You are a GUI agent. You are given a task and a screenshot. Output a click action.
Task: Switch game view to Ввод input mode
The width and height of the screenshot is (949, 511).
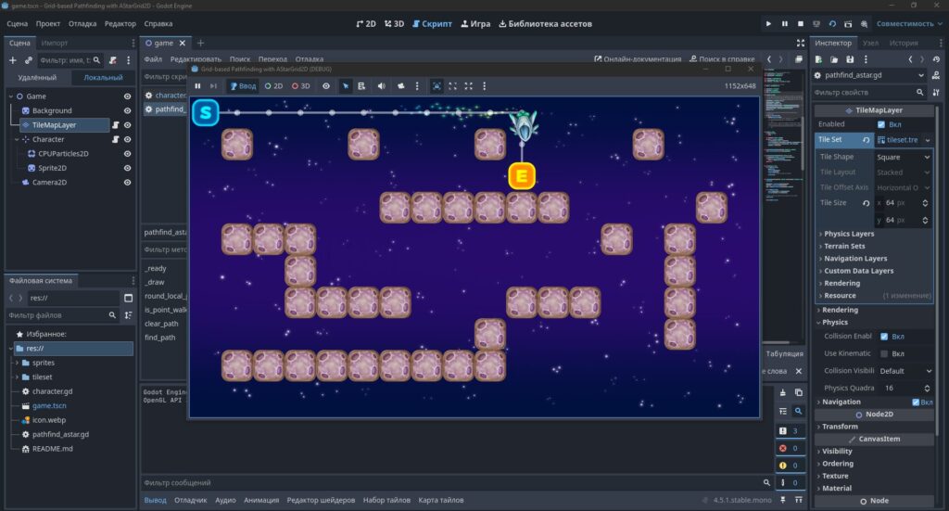click(244, 86)
